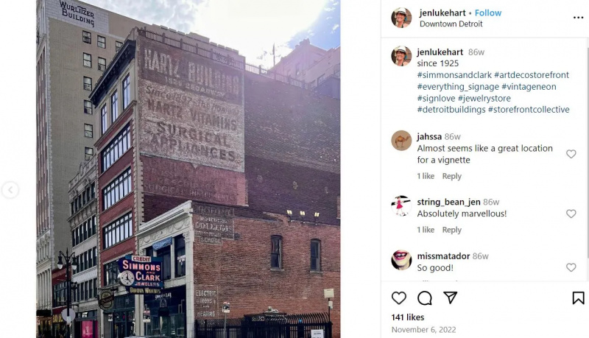Screen dimensions: 589x338
Task: View the 141 likes list
Action: click(x=408, y=317)
